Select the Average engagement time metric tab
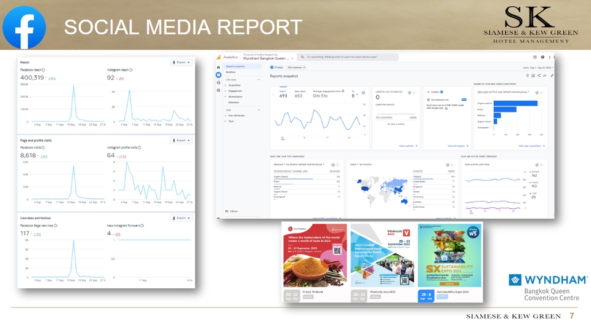The image size is (591, 327). coord(328,94)
